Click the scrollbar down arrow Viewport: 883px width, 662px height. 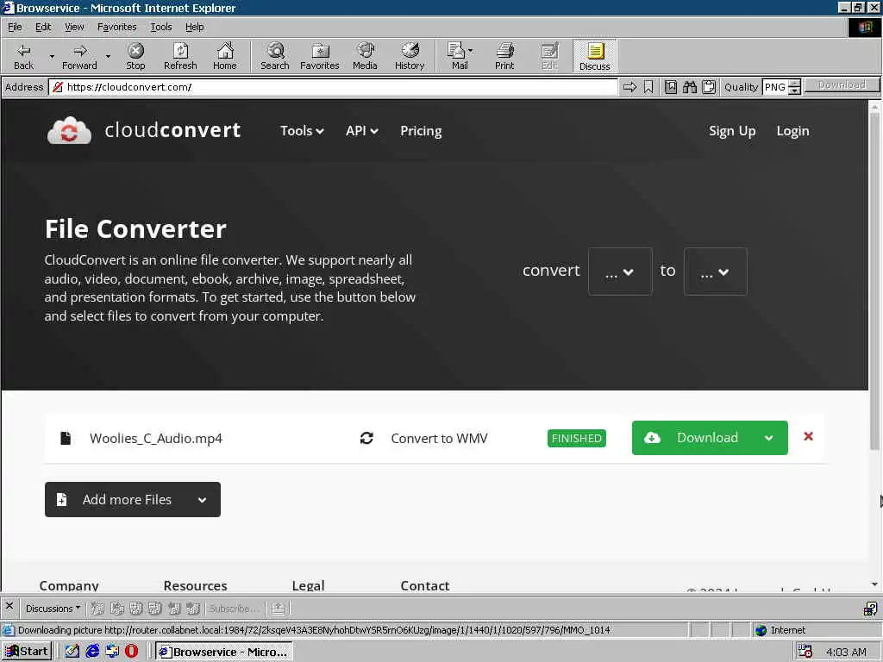pyautogui.click(x=874, y=584)
